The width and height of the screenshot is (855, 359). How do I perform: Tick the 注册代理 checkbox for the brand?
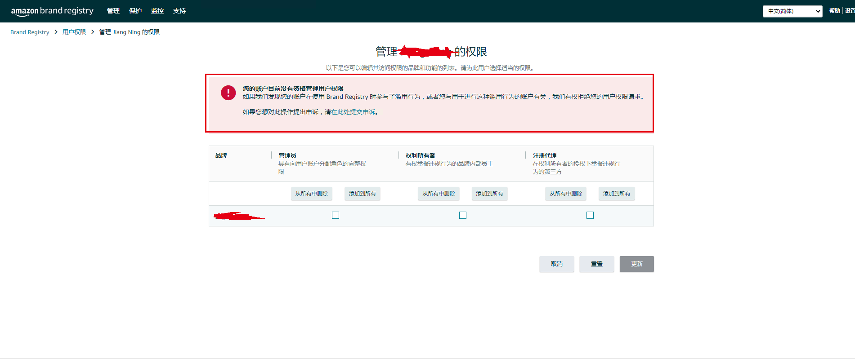tap(590, 215)
